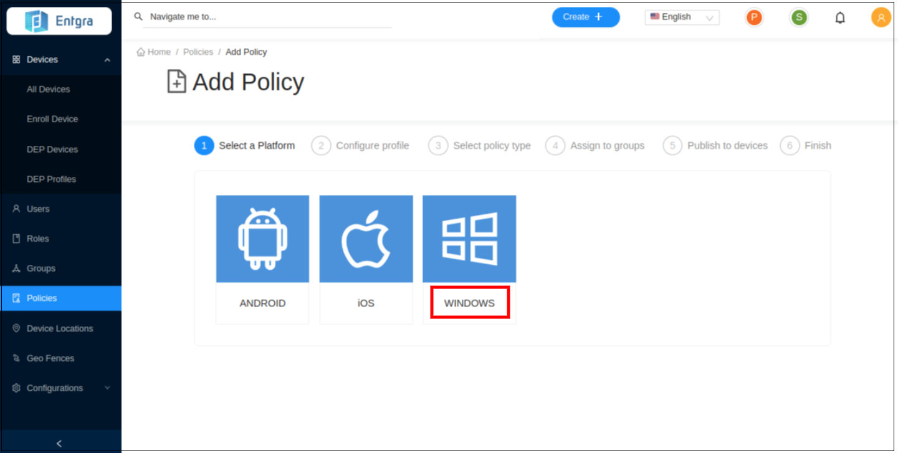Screen dimensions: 898x453
Task: Click the Groups hierarchy icon
Action: click(16, 269)
